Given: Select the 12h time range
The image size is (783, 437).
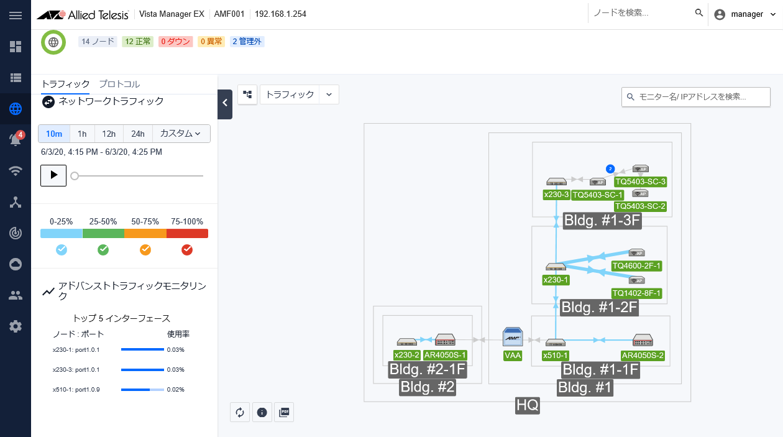Looking at the screenshot, I should pyautogui.click(x=109, y=134).
